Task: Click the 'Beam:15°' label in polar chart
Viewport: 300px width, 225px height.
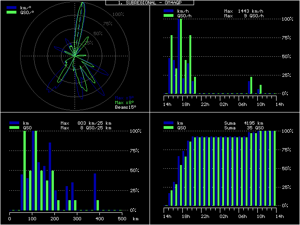Action: point(125,107)
